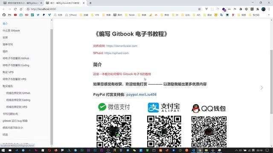The height and width of the screenshot is (153, 273).
Task: Click the system clock in taskbar
Action: (259, 150)
